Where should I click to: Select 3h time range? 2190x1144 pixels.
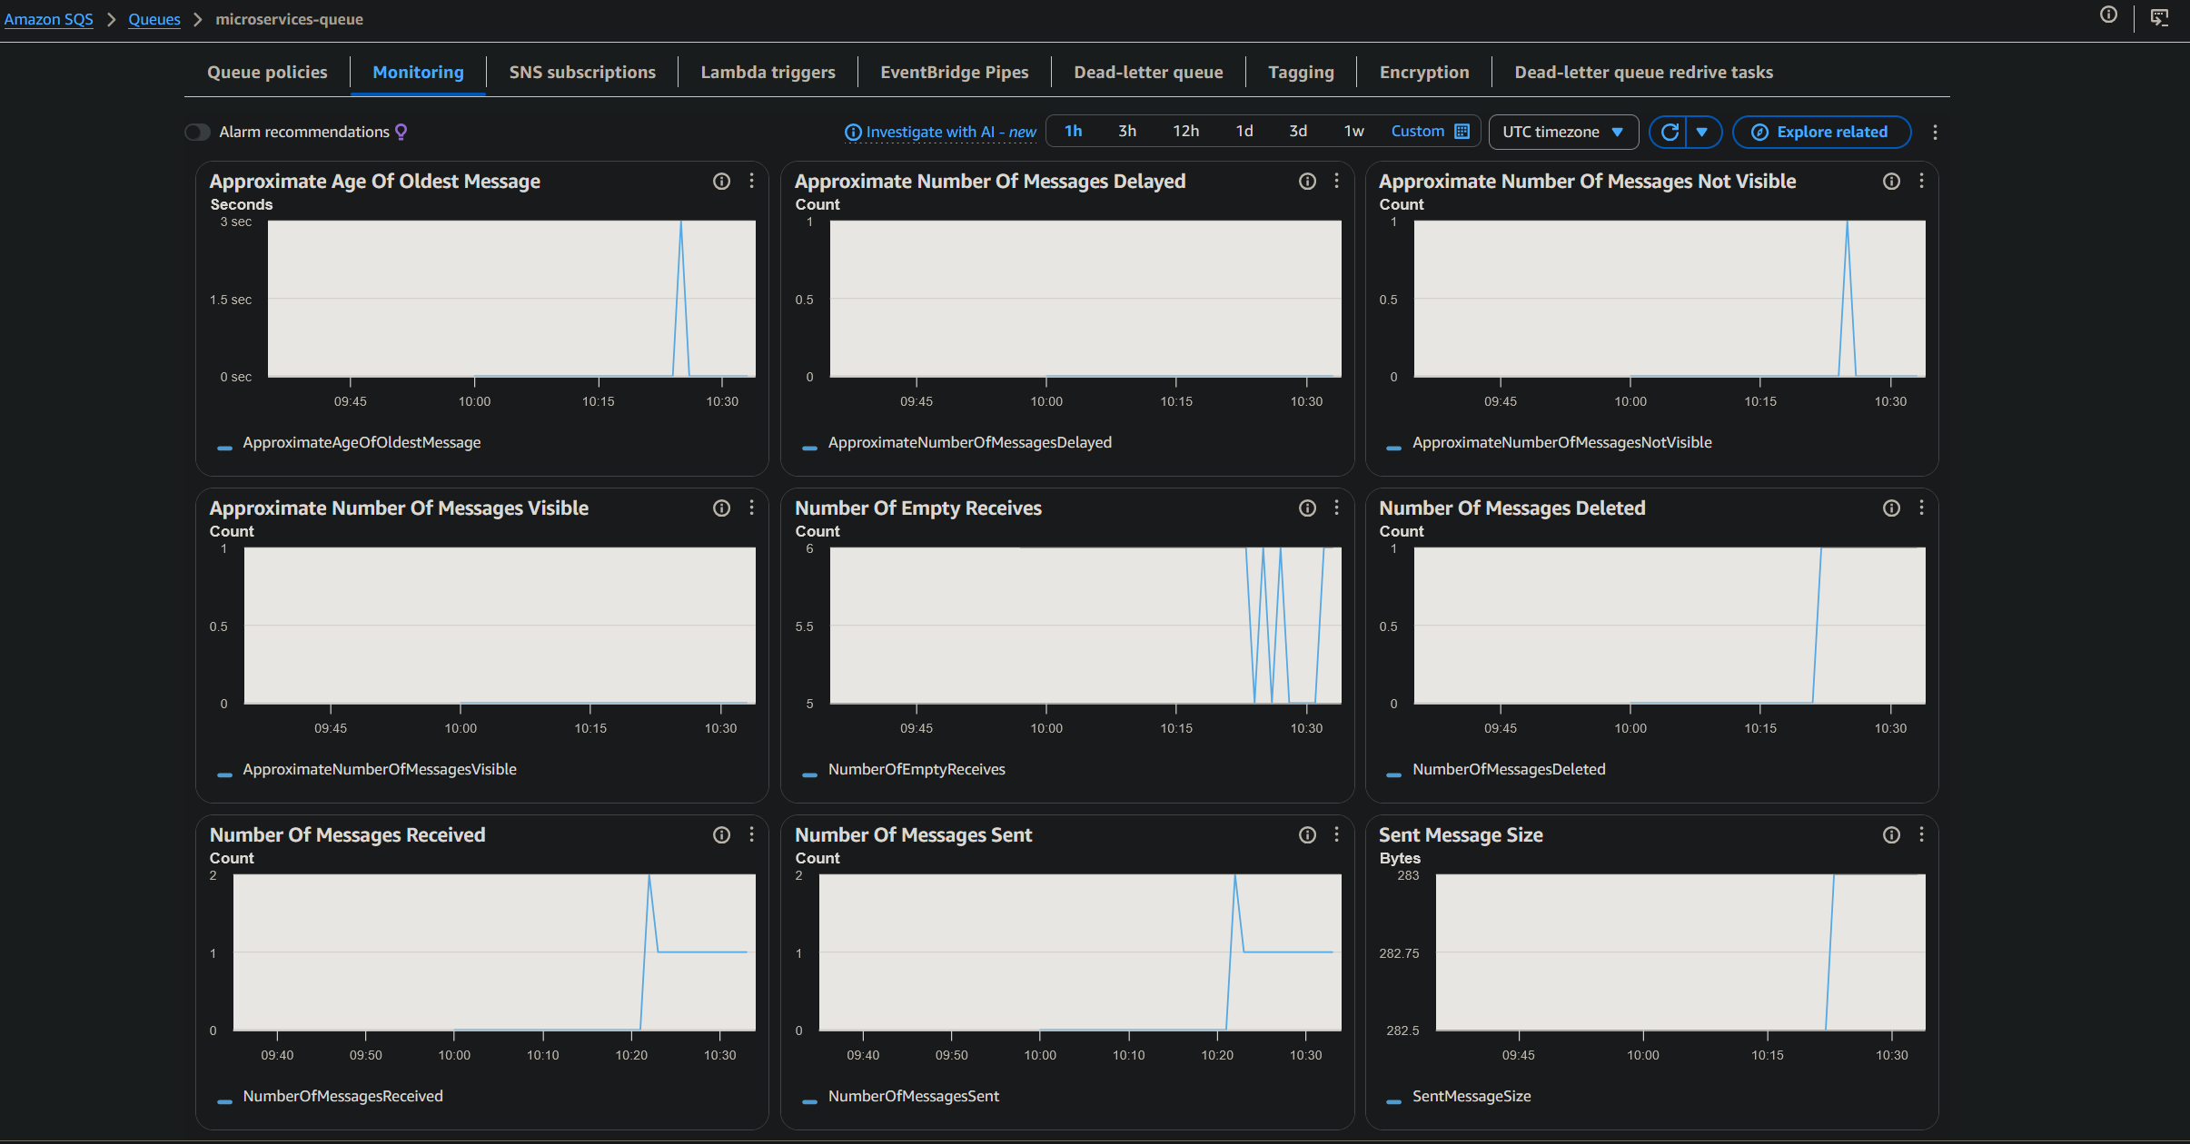point(1126,132)
